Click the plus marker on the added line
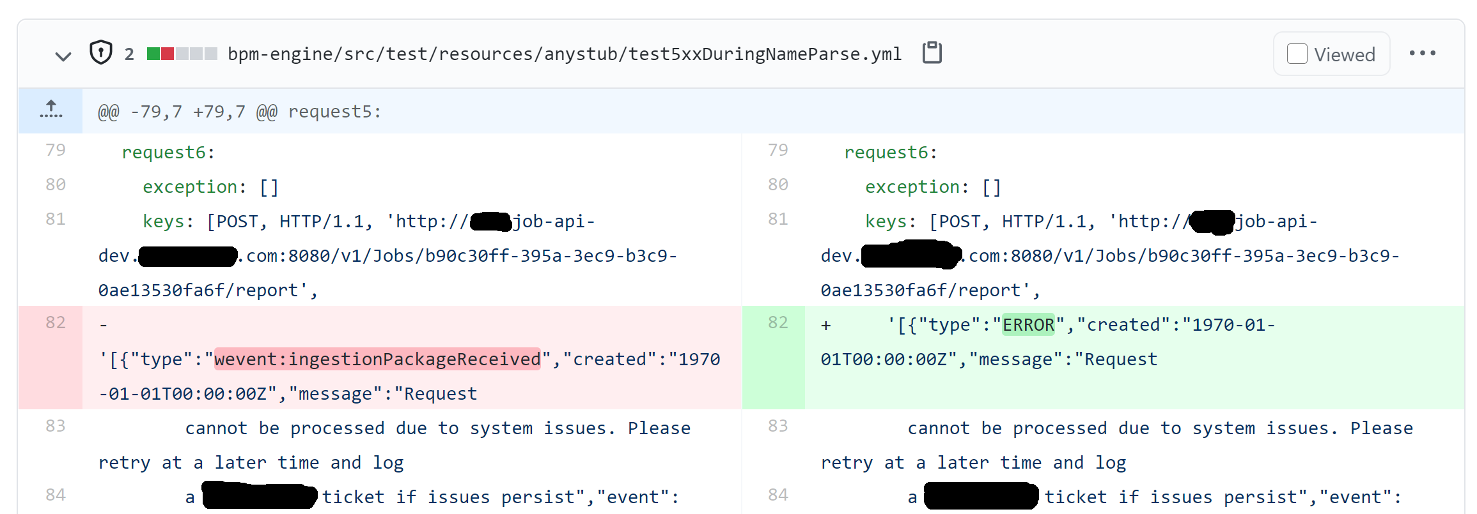Screen dimensions: 1477x514 [826, 326]
